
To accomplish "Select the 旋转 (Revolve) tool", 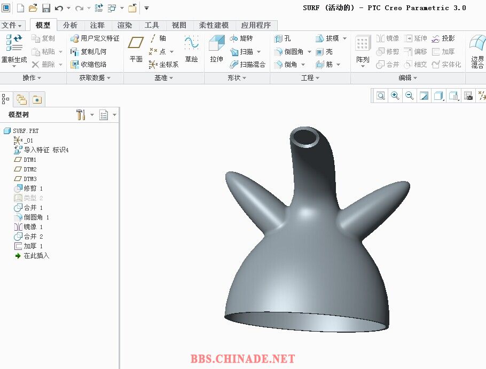I will pyautogui.click(x=241, y=38).
